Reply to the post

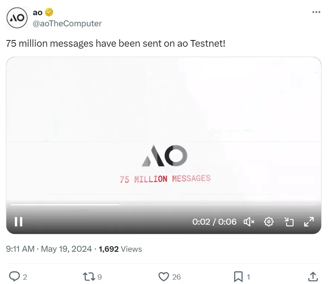coord(14,277)
